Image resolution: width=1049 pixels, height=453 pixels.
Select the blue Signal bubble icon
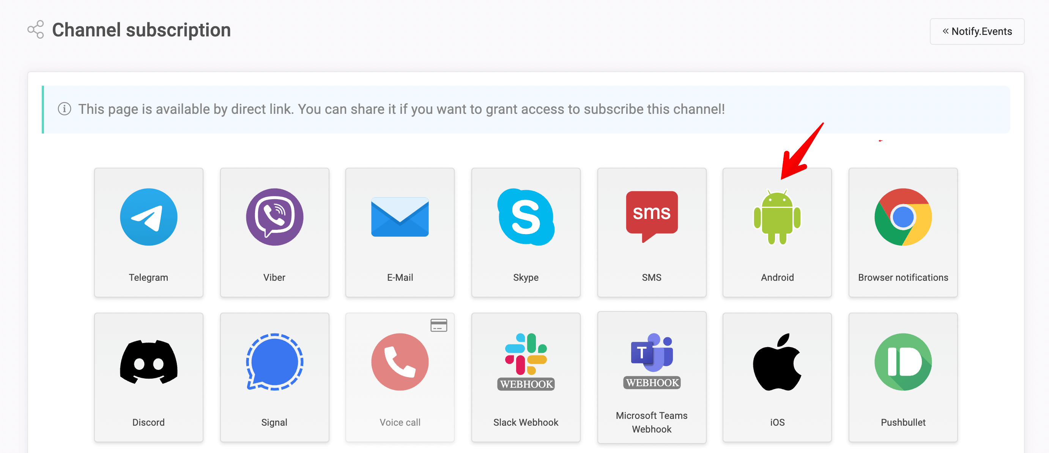point(274,362)
